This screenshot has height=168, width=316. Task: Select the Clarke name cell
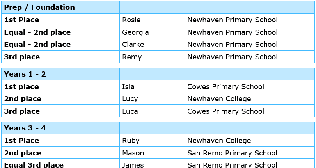(x=133, y=45)
